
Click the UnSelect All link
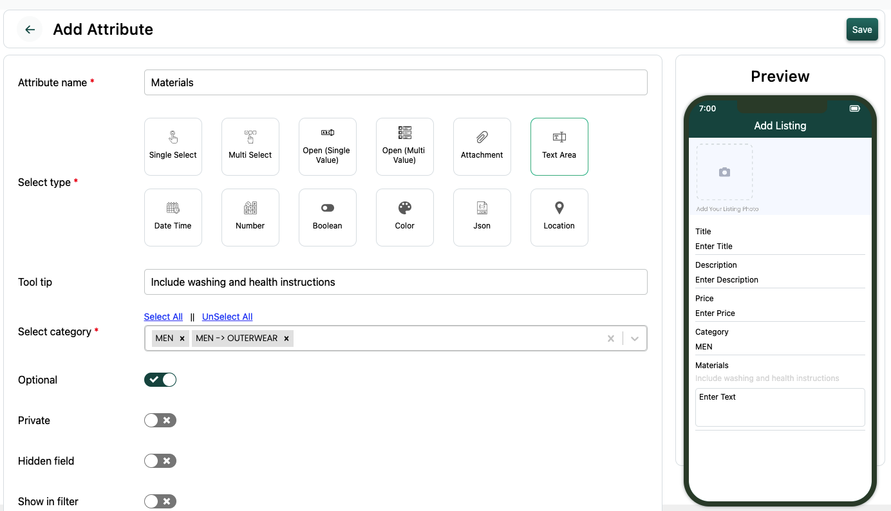point(227,317)
